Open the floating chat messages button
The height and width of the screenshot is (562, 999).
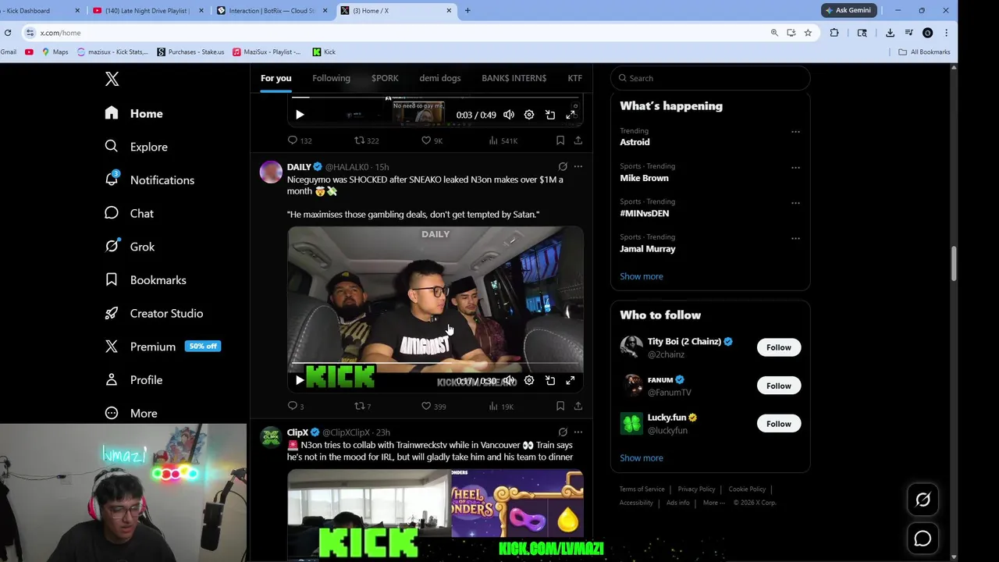[923, 539]
